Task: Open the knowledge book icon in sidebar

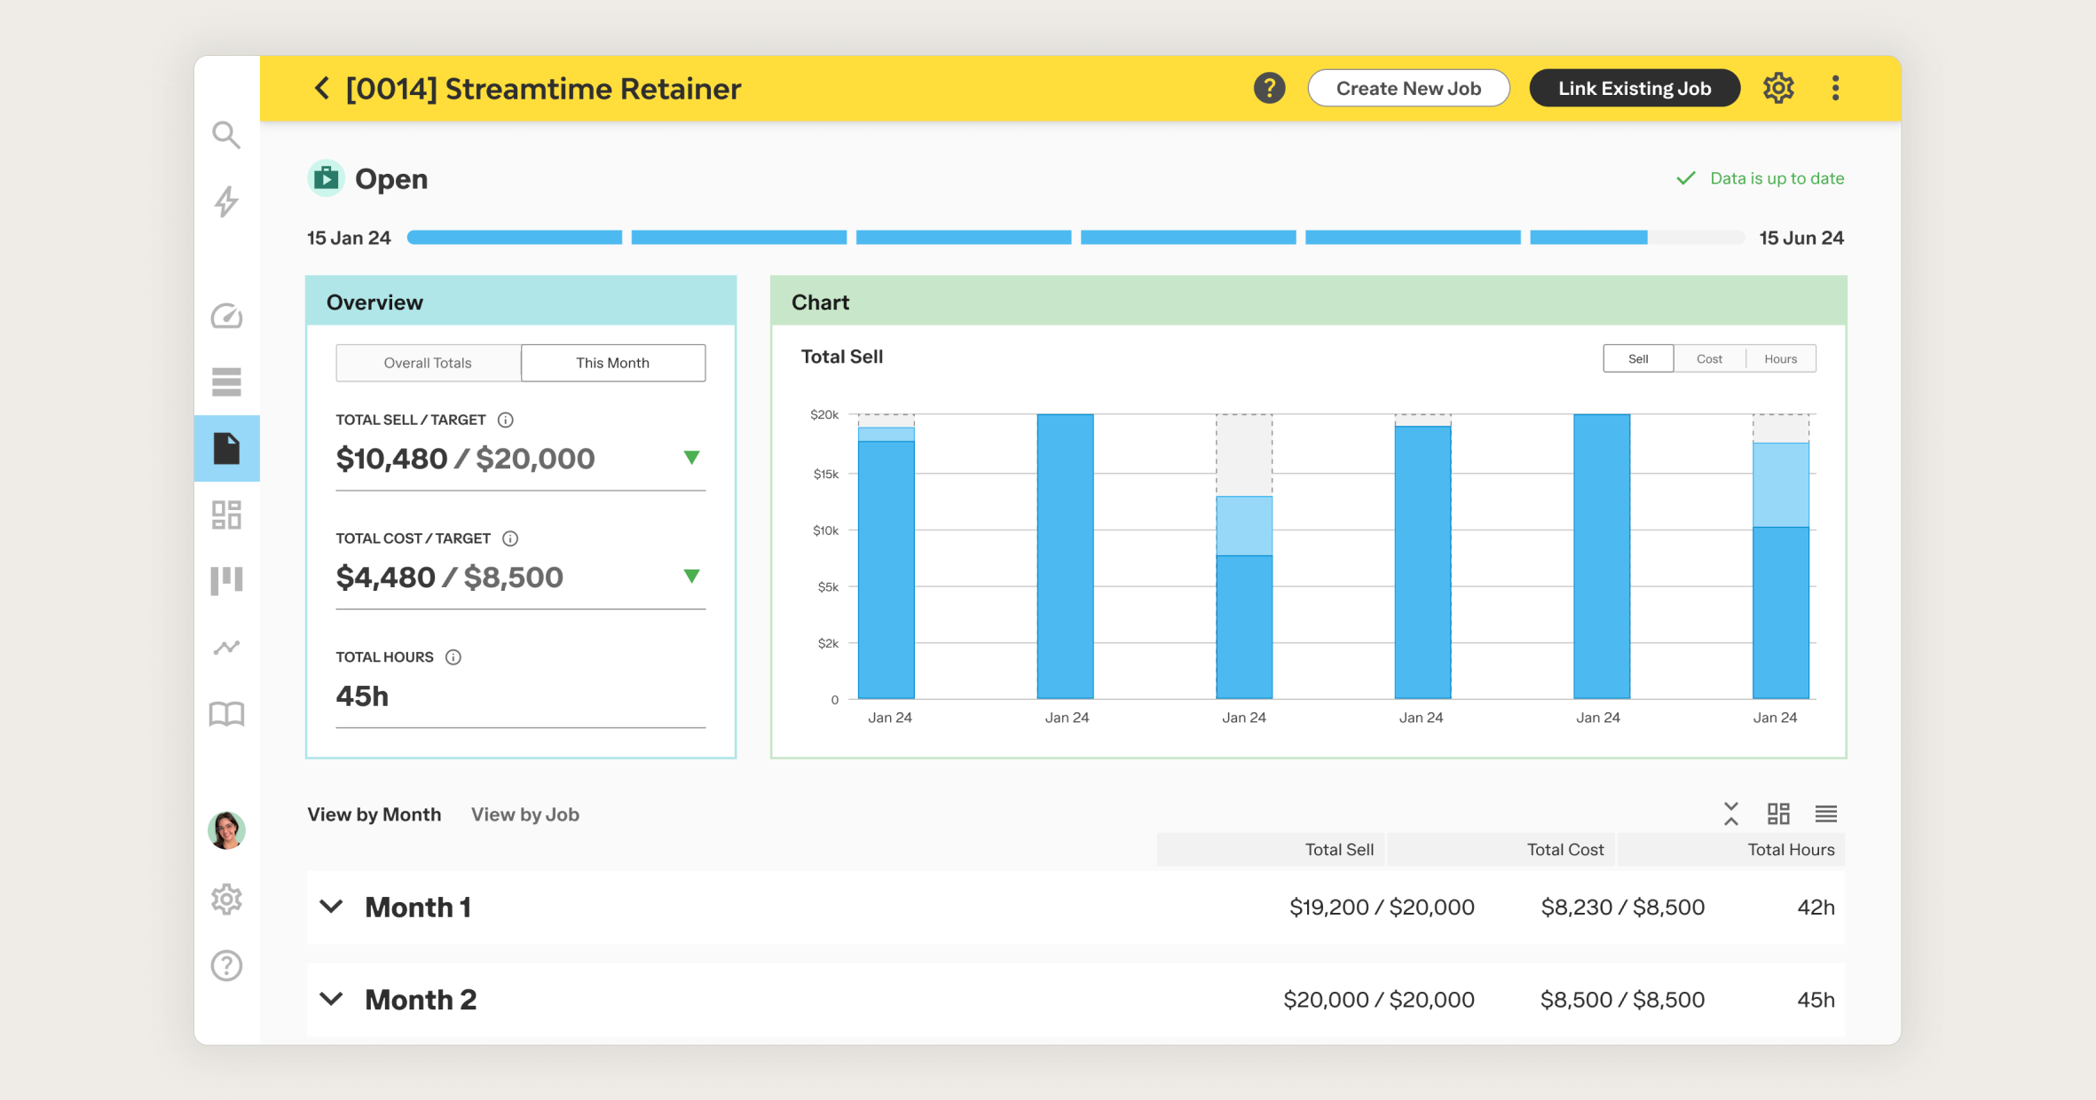Action: tap(227, 712)
